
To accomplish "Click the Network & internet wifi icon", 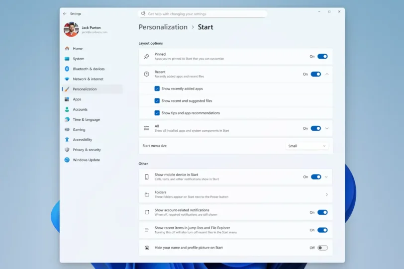I will (67, 79).
